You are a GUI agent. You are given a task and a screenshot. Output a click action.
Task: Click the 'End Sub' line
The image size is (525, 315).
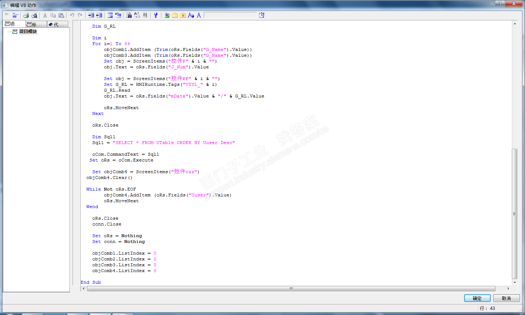[91, 282]
